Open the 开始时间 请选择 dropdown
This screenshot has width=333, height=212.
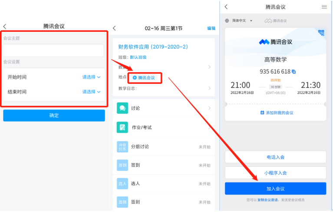pyautogui.click(x=91, y=77)
